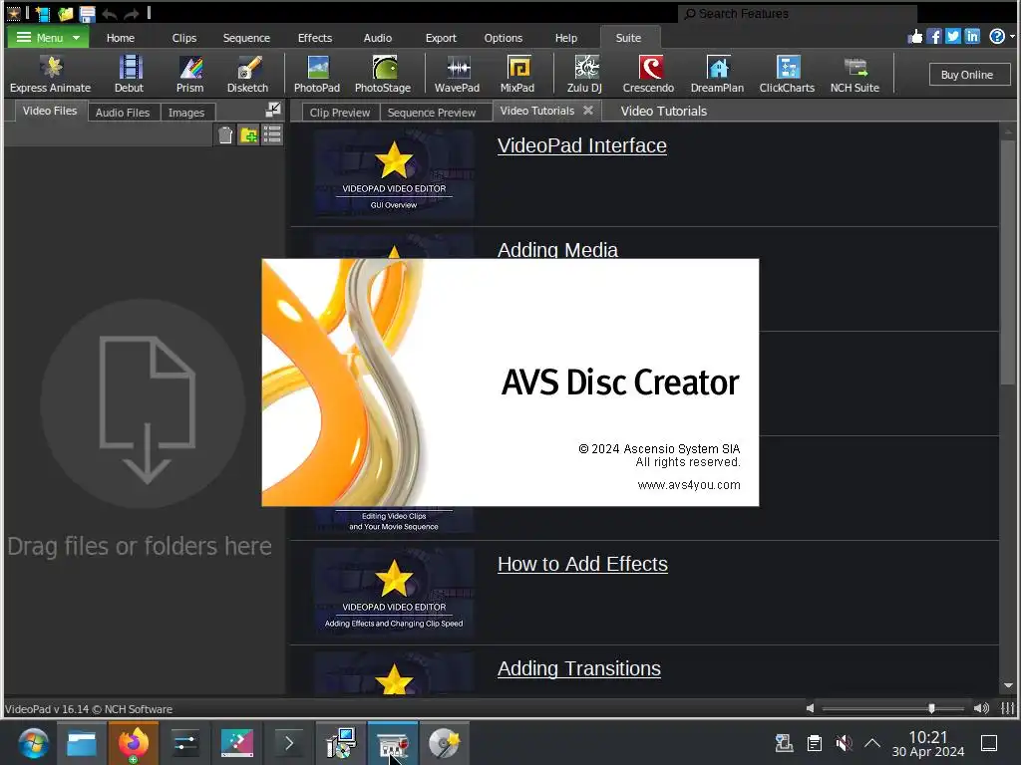Select the Suite ribbon tab

pos(629,38)
